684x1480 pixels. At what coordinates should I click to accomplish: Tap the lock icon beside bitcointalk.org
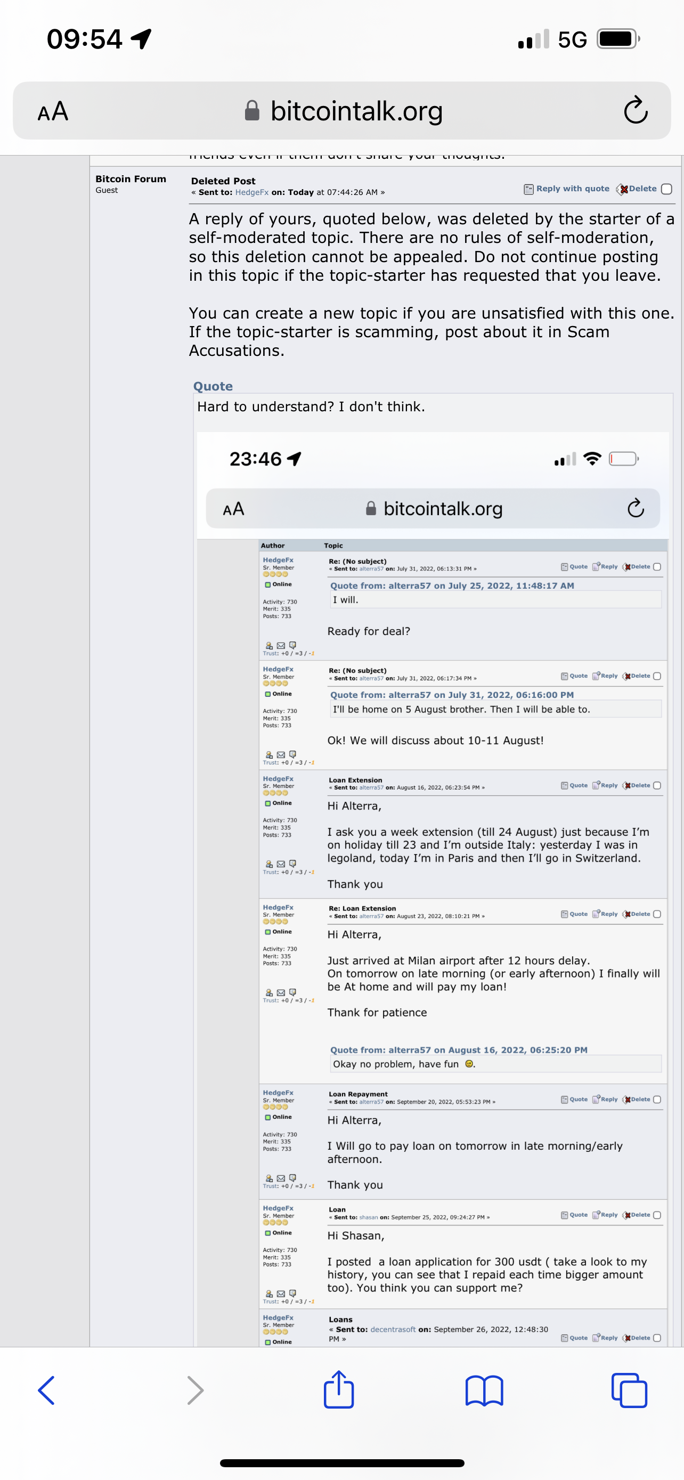[252, 110]
